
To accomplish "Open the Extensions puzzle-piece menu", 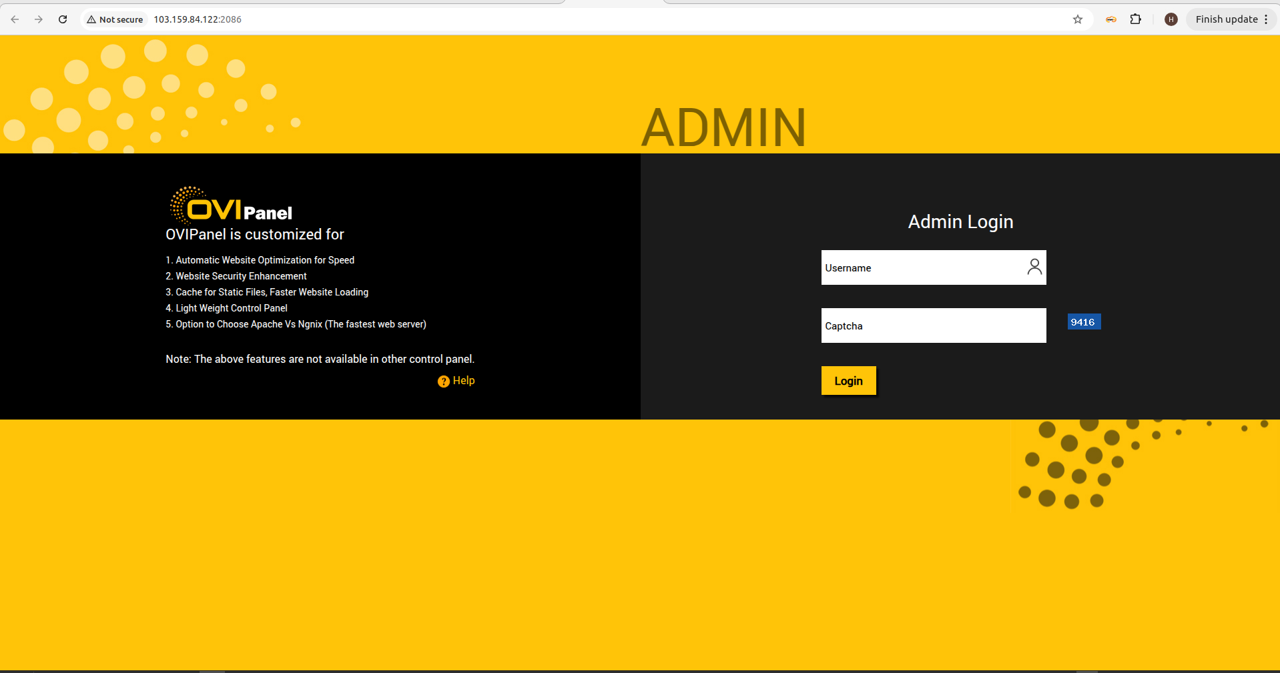I will [1135, 19].
